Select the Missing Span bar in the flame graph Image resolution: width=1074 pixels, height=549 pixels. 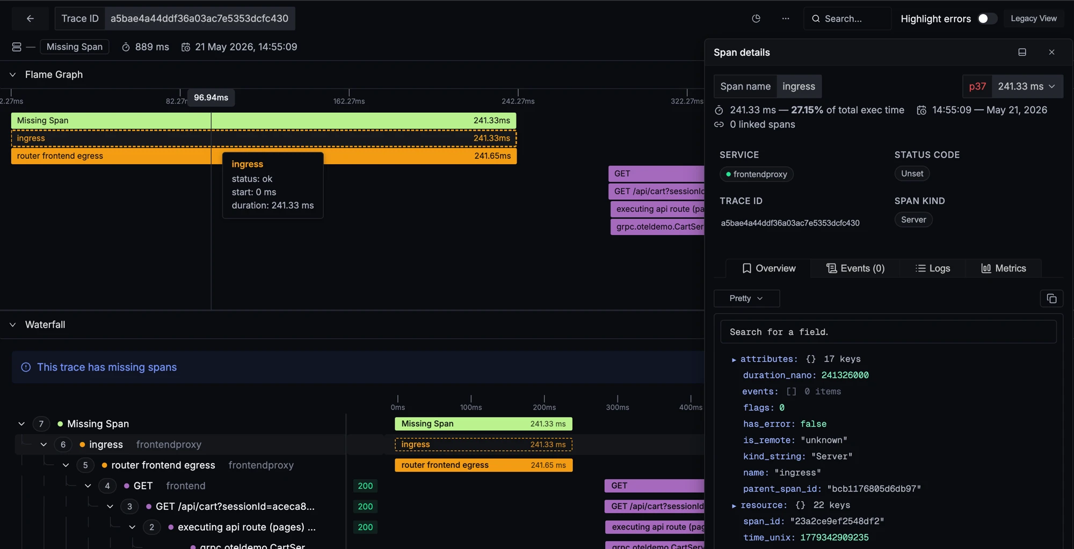pyautogui.click(x=264, y=120)
